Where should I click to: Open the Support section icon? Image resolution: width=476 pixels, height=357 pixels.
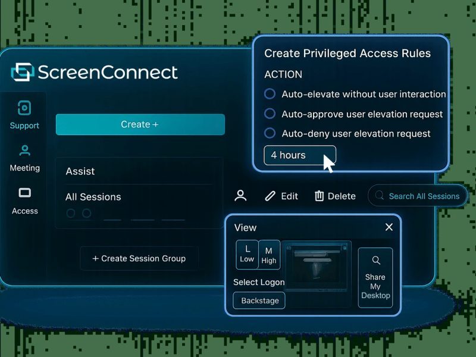coord(24,108)
